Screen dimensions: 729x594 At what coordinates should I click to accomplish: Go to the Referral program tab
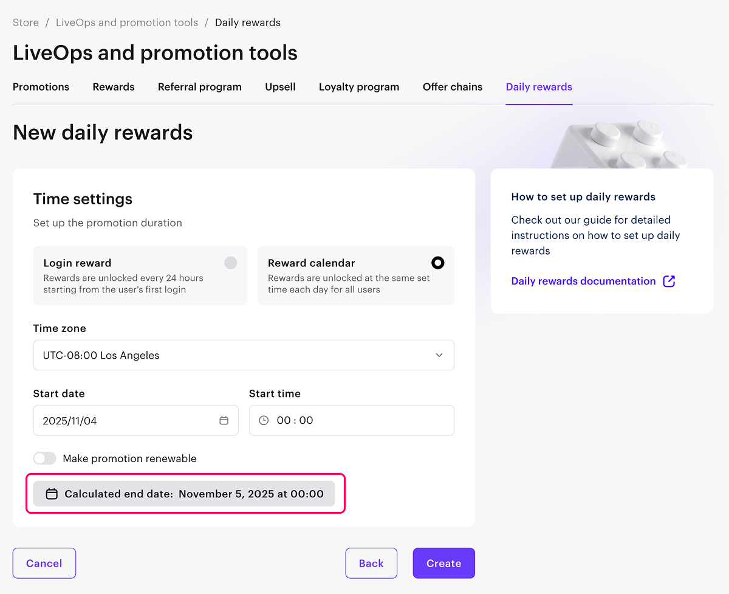pos(200,87)
